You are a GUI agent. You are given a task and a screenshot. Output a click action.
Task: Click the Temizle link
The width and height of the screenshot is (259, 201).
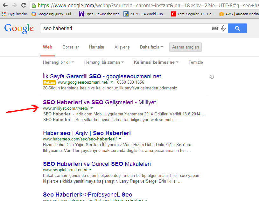coord(196,62)
